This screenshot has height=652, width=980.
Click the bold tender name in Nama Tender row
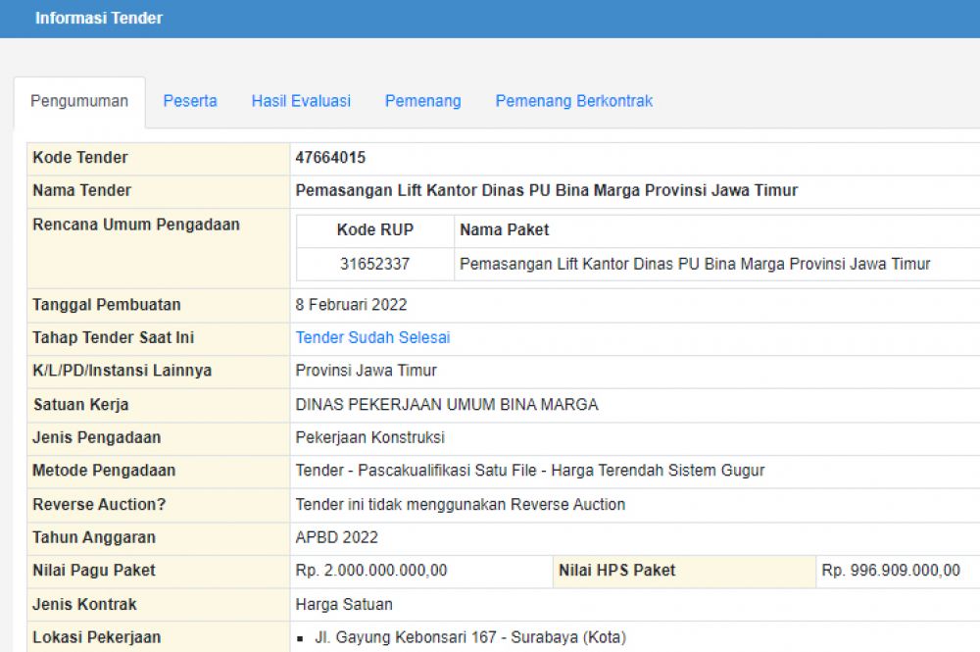tap(546, 190)
